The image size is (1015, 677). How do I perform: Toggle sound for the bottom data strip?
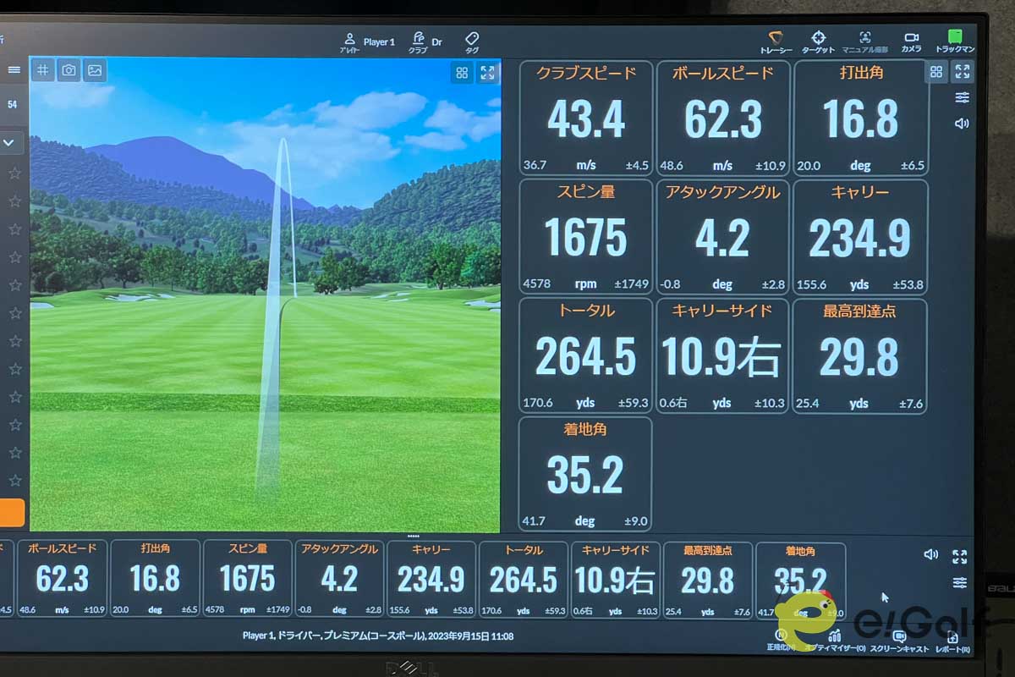click(931, 554)
